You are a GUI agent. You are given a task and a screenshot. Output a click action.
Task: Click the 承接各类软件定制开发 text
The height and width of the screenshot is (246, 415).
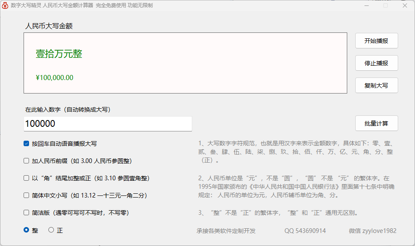point(226,231)
